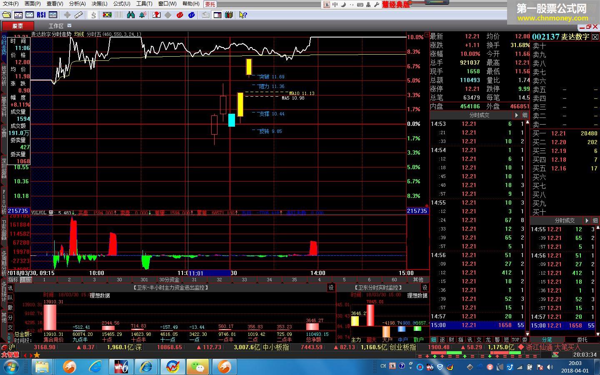Click the RSI indicator toolbar icon
The image size is (600, 375).
coord(41,15)
